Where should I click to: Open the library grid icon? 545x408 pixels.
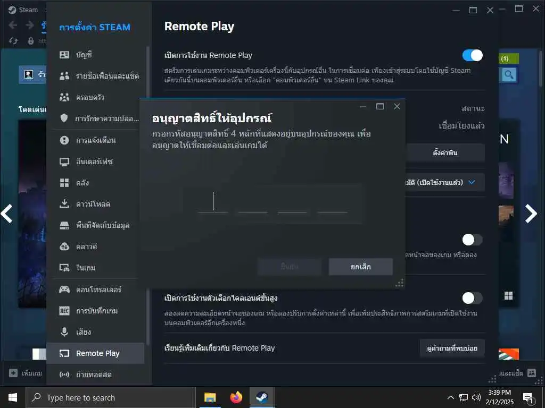[x=64, y=183]
